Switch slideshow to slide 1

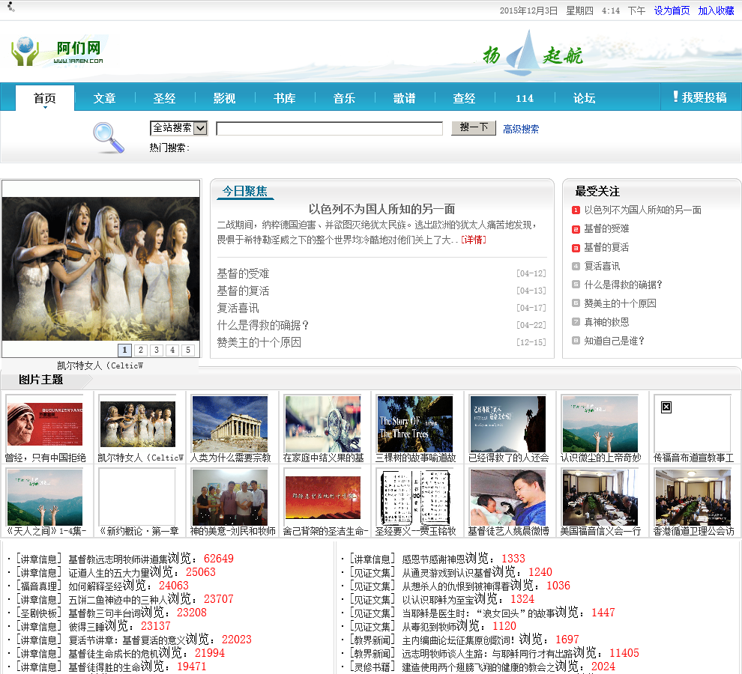(x=124, y=350)
